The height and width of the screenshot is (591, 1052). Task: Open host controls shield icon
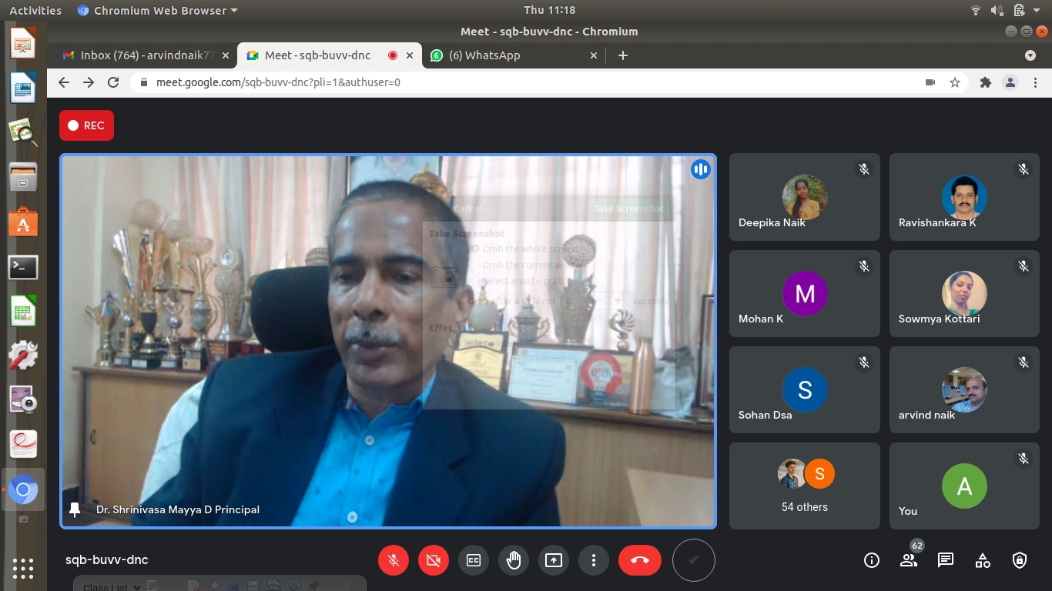pos(1020,560)
